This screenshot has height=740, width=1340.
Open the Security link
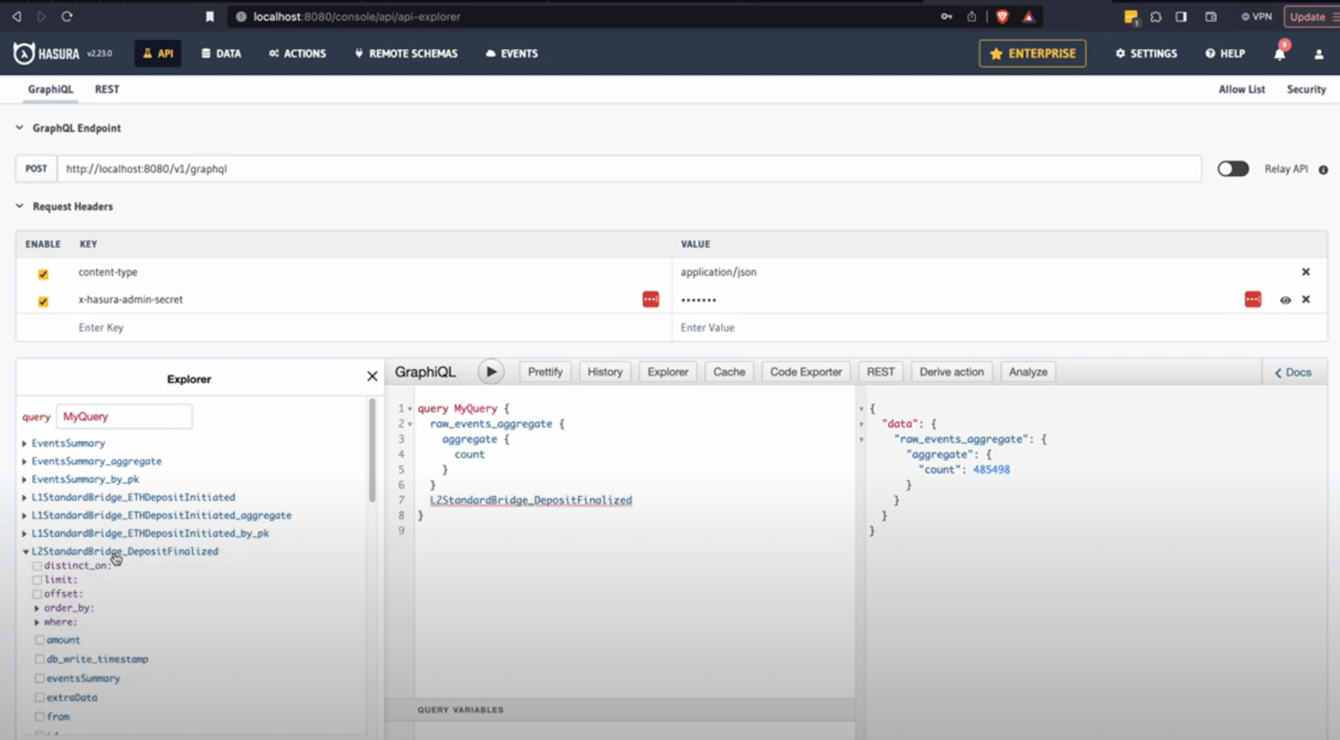click(x=1306, y=89)
